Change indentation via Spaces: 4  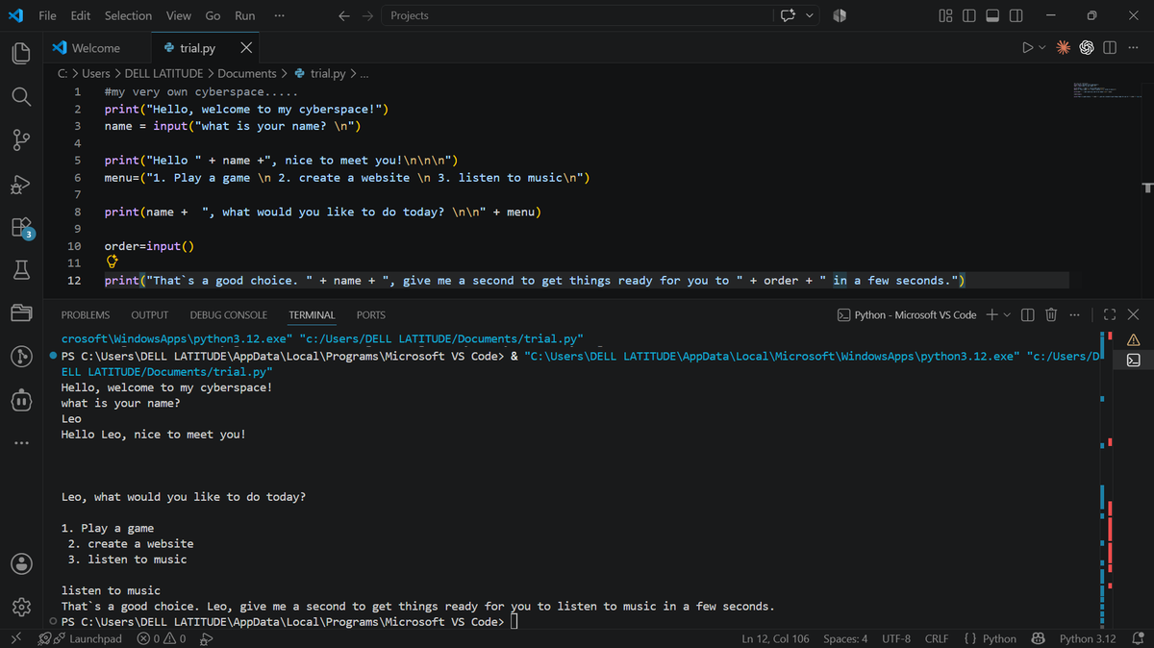(x=845, y=638)
